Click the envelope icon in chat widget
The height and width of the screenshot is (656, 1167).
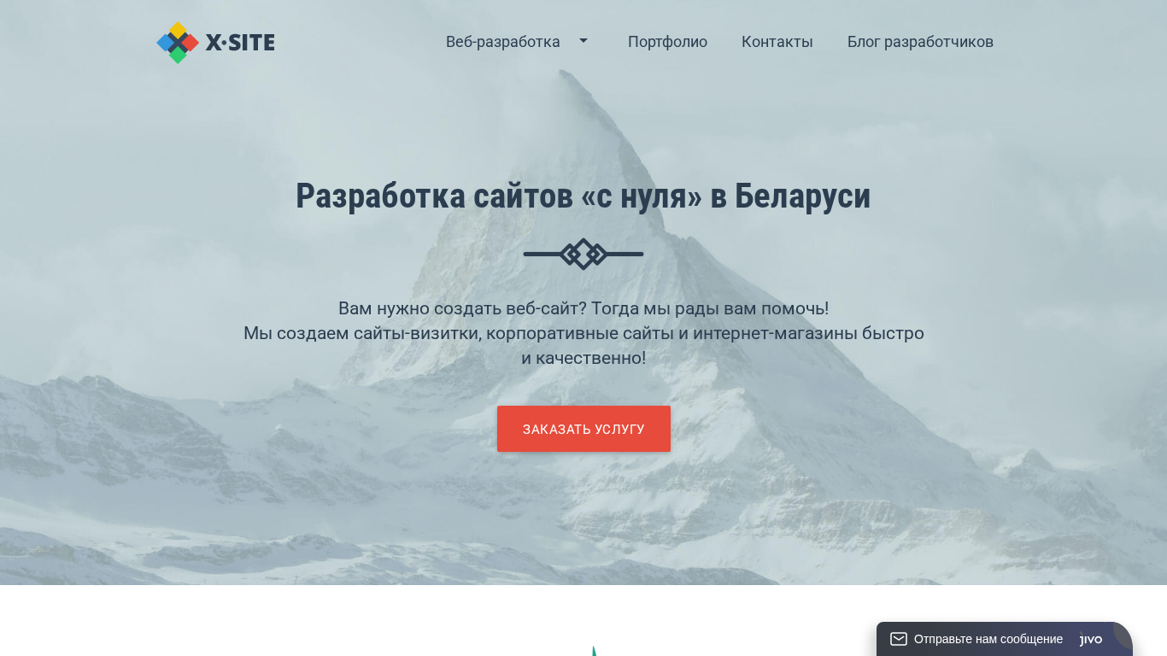point(899,639)
